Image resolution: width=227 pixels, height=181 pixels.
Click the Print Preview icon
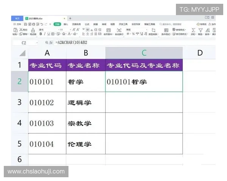click(38, 24)
